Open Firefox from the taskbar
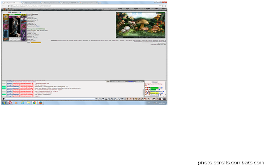Viewport: 268px width, 167px height. coord(41,103)
